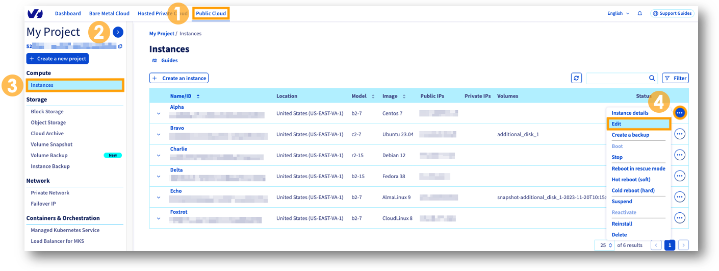Open Load Balancer for MKS
The width and height of the screenshot is (719, 271).
tap(57, 241)
